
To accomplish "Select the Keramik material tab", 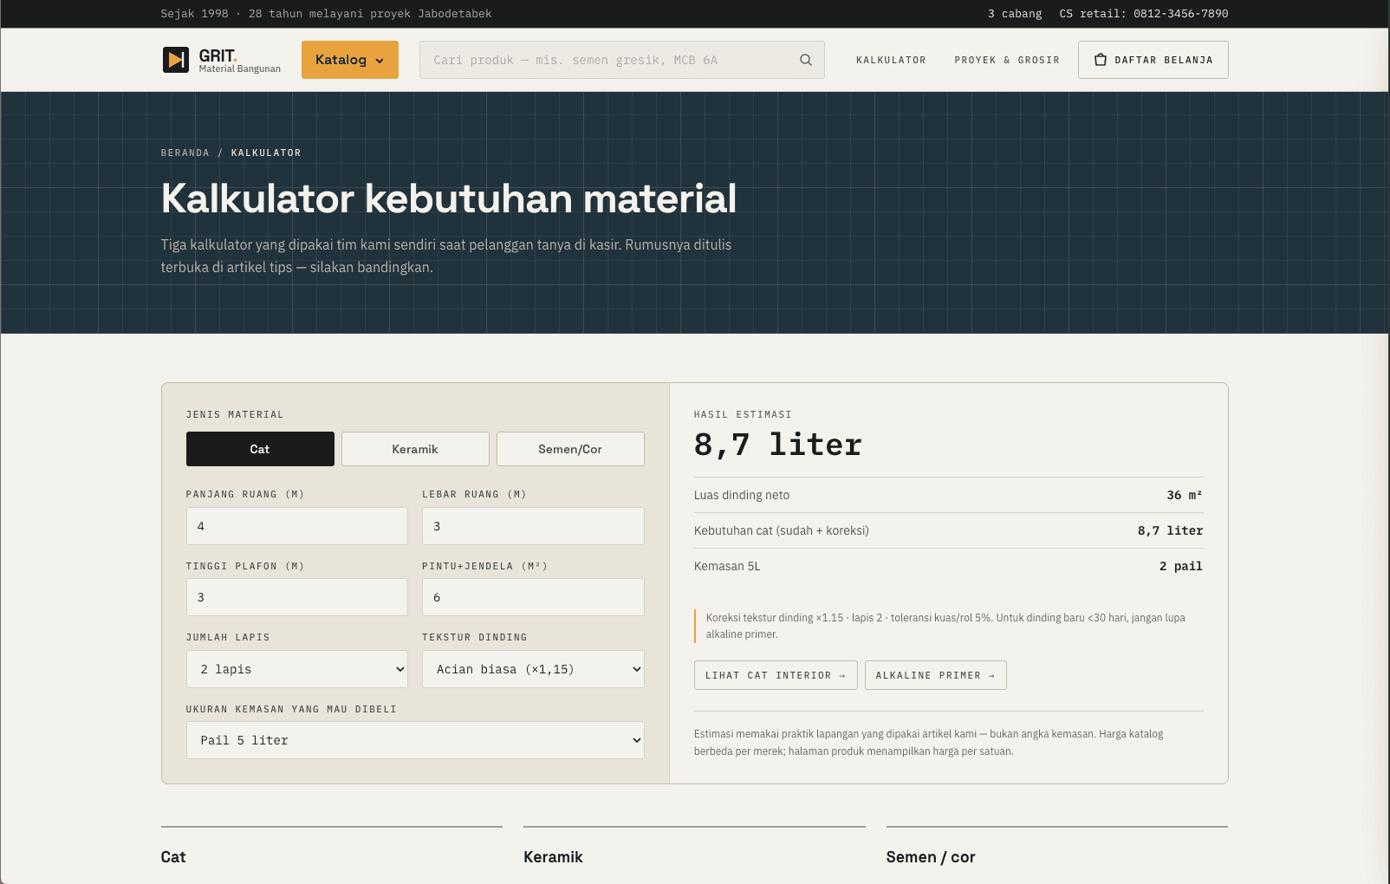I will [x=415, y=449].
